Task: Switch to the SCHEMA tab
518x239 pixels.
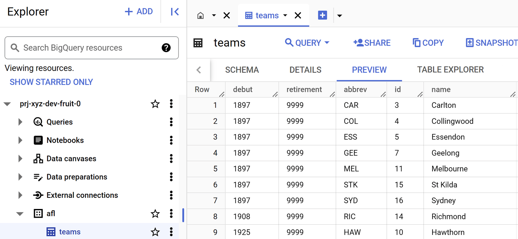Action: tap(242, 70)
